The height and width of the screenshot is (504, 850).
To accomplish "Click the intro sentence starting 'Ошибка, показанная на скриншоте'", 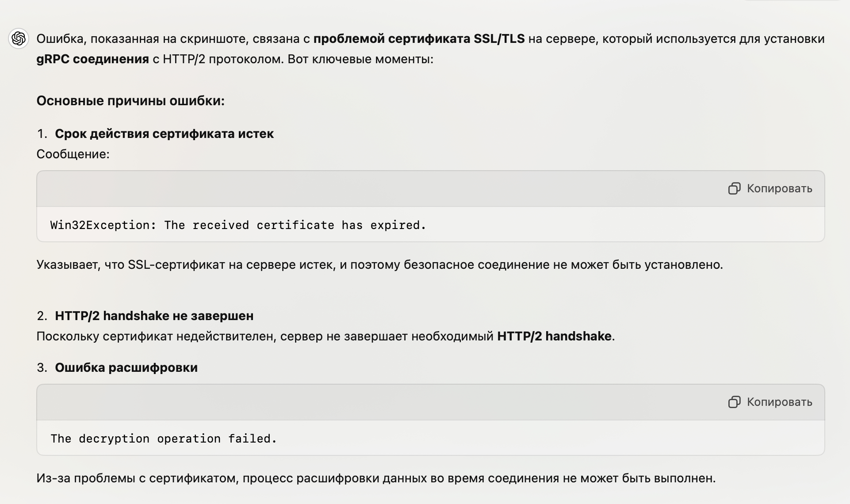I will 430,49.
